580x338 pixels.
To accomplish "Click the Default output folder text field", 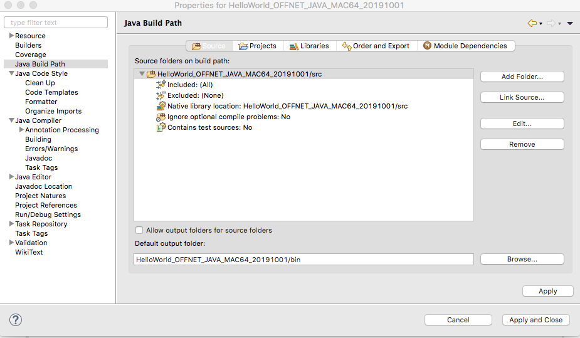I will click(303, 260).
